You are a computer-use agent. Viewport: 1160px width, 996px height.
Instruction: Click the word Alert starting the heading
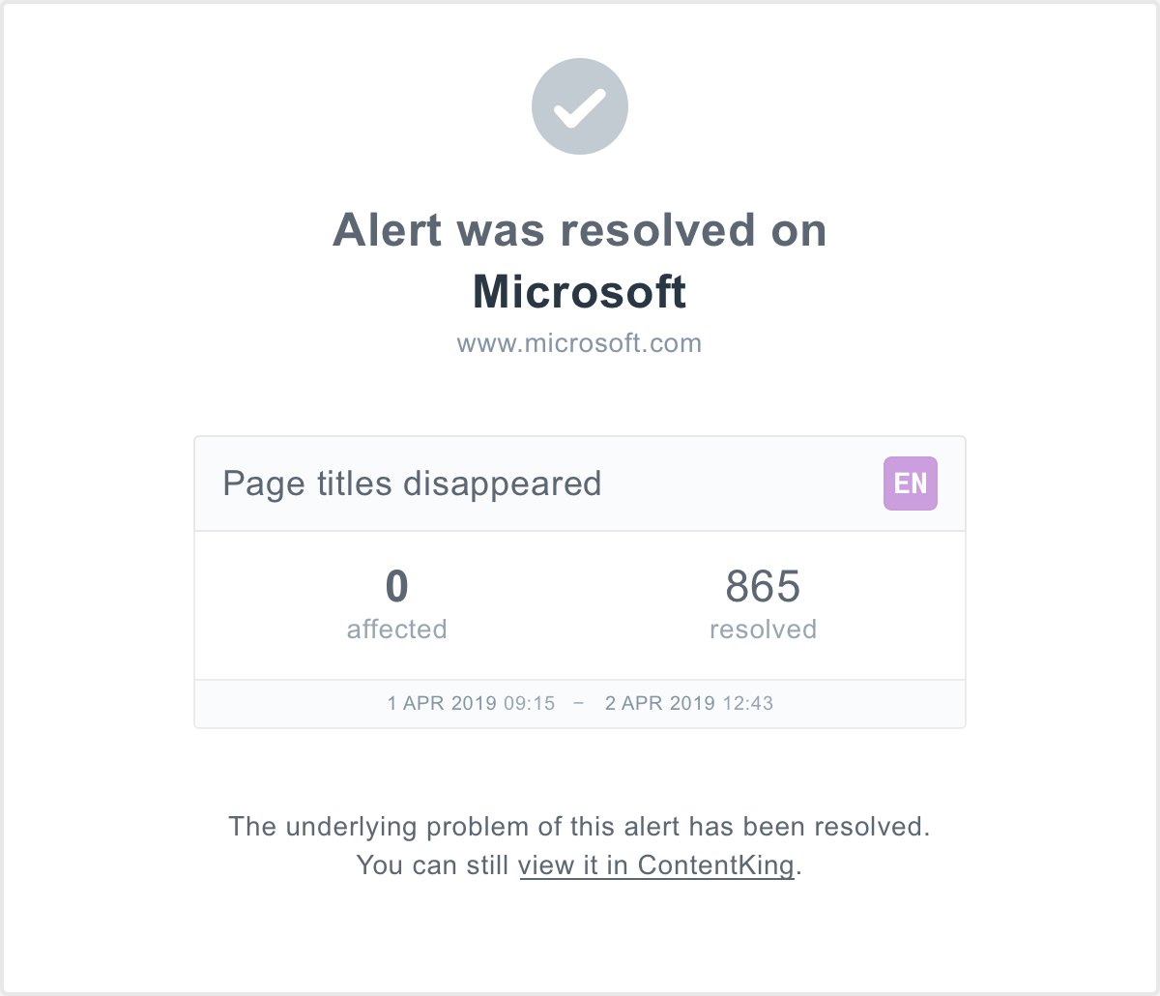click(388, 230)
